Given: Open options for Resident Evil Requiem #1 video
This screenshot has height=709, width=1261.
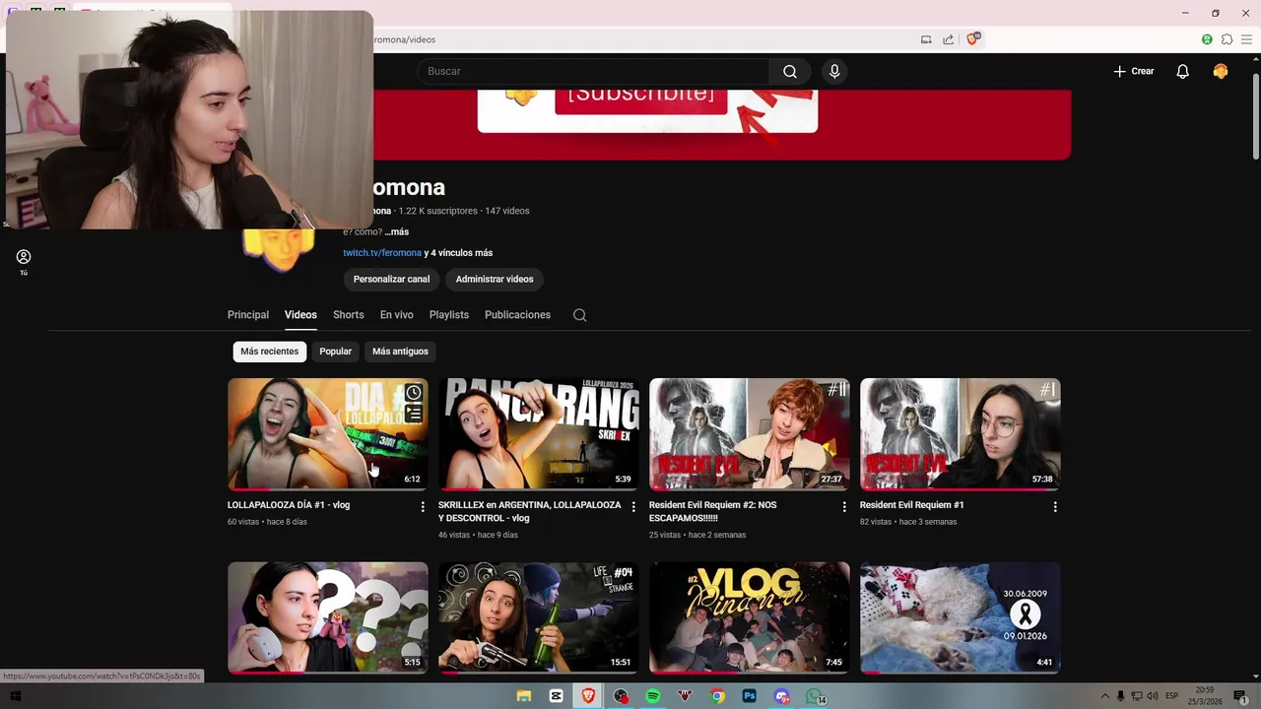Looking at the screenshot, I should click(x=1055, y=506).
